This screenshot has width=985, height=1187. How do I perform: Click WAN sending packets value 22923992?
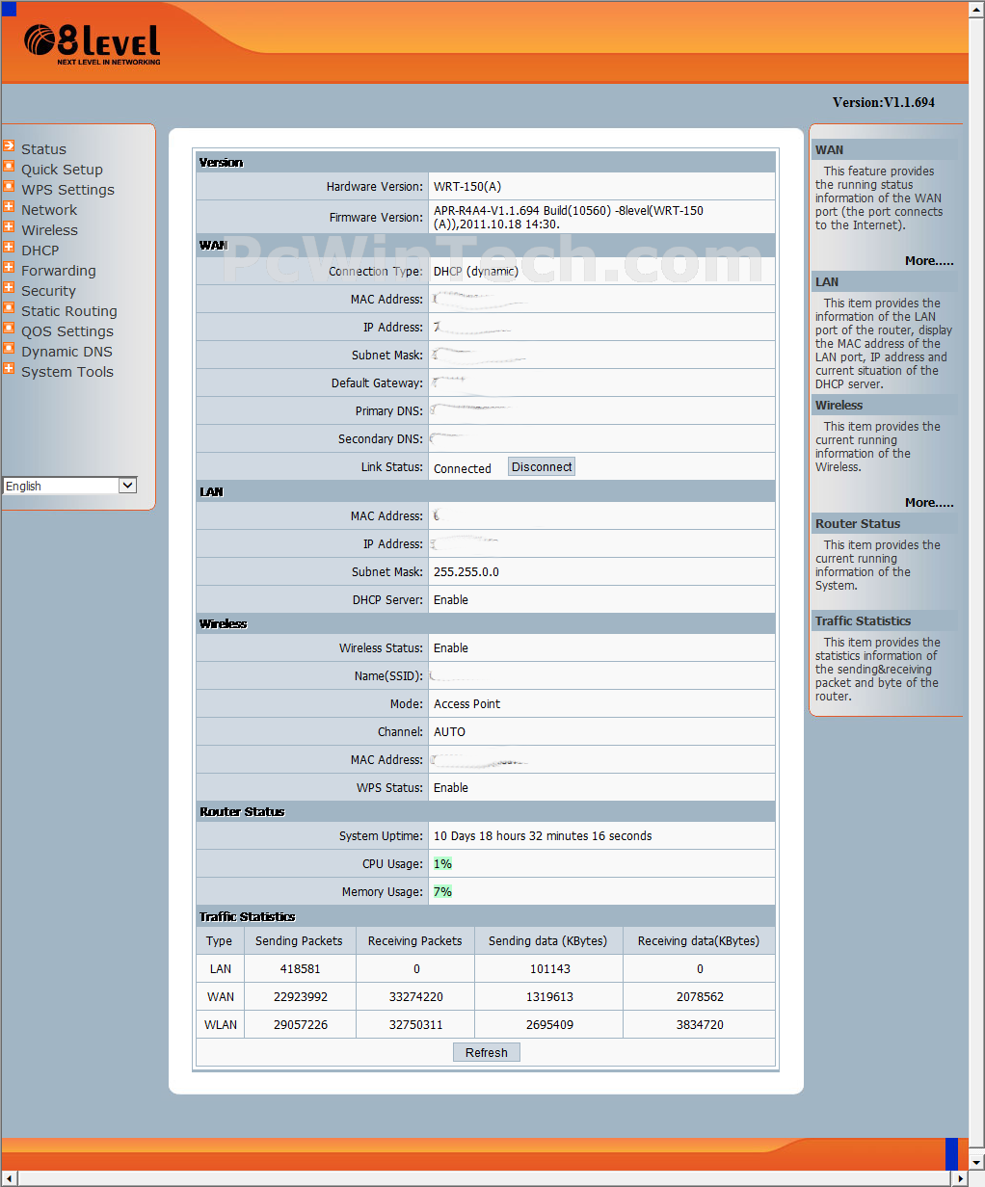pos(301,997)
